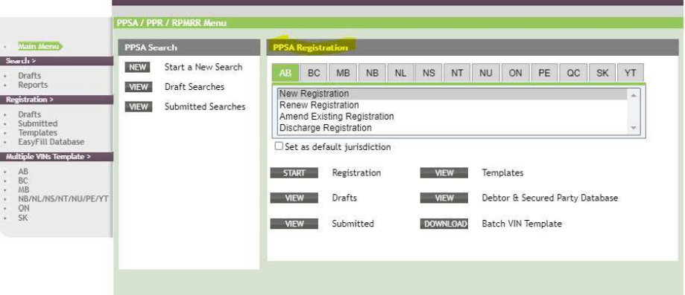Select the YT jurisdiction tab

tap(631, 73)
